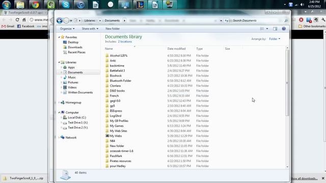Sort by the Type column header
Image resolution: width=326 pixels, height=183 pixels.
click(199, 49)
